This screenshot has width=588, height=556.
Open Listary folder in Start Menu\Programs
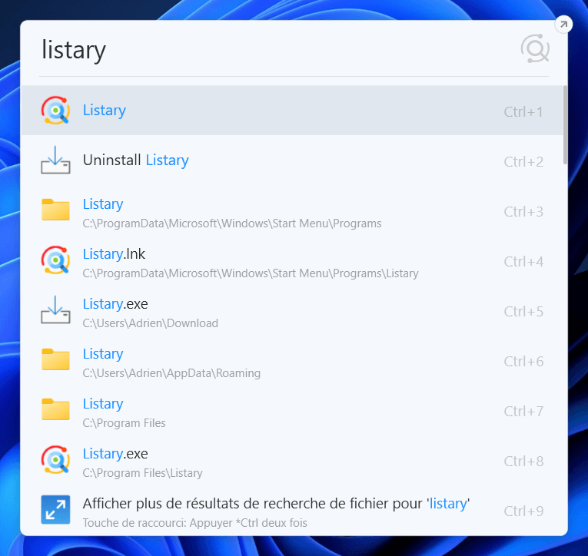pos(292,210)
